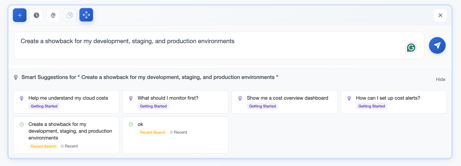Click the Grammarly icon in text box
This screenshot has height=166, width=461.
(411, 47)
